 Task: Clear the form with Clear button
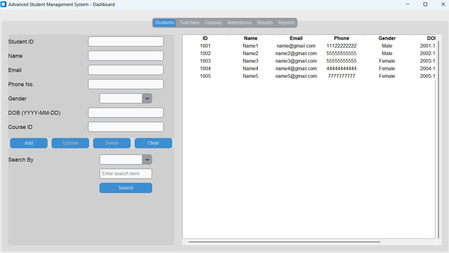(x=153, y=143)
